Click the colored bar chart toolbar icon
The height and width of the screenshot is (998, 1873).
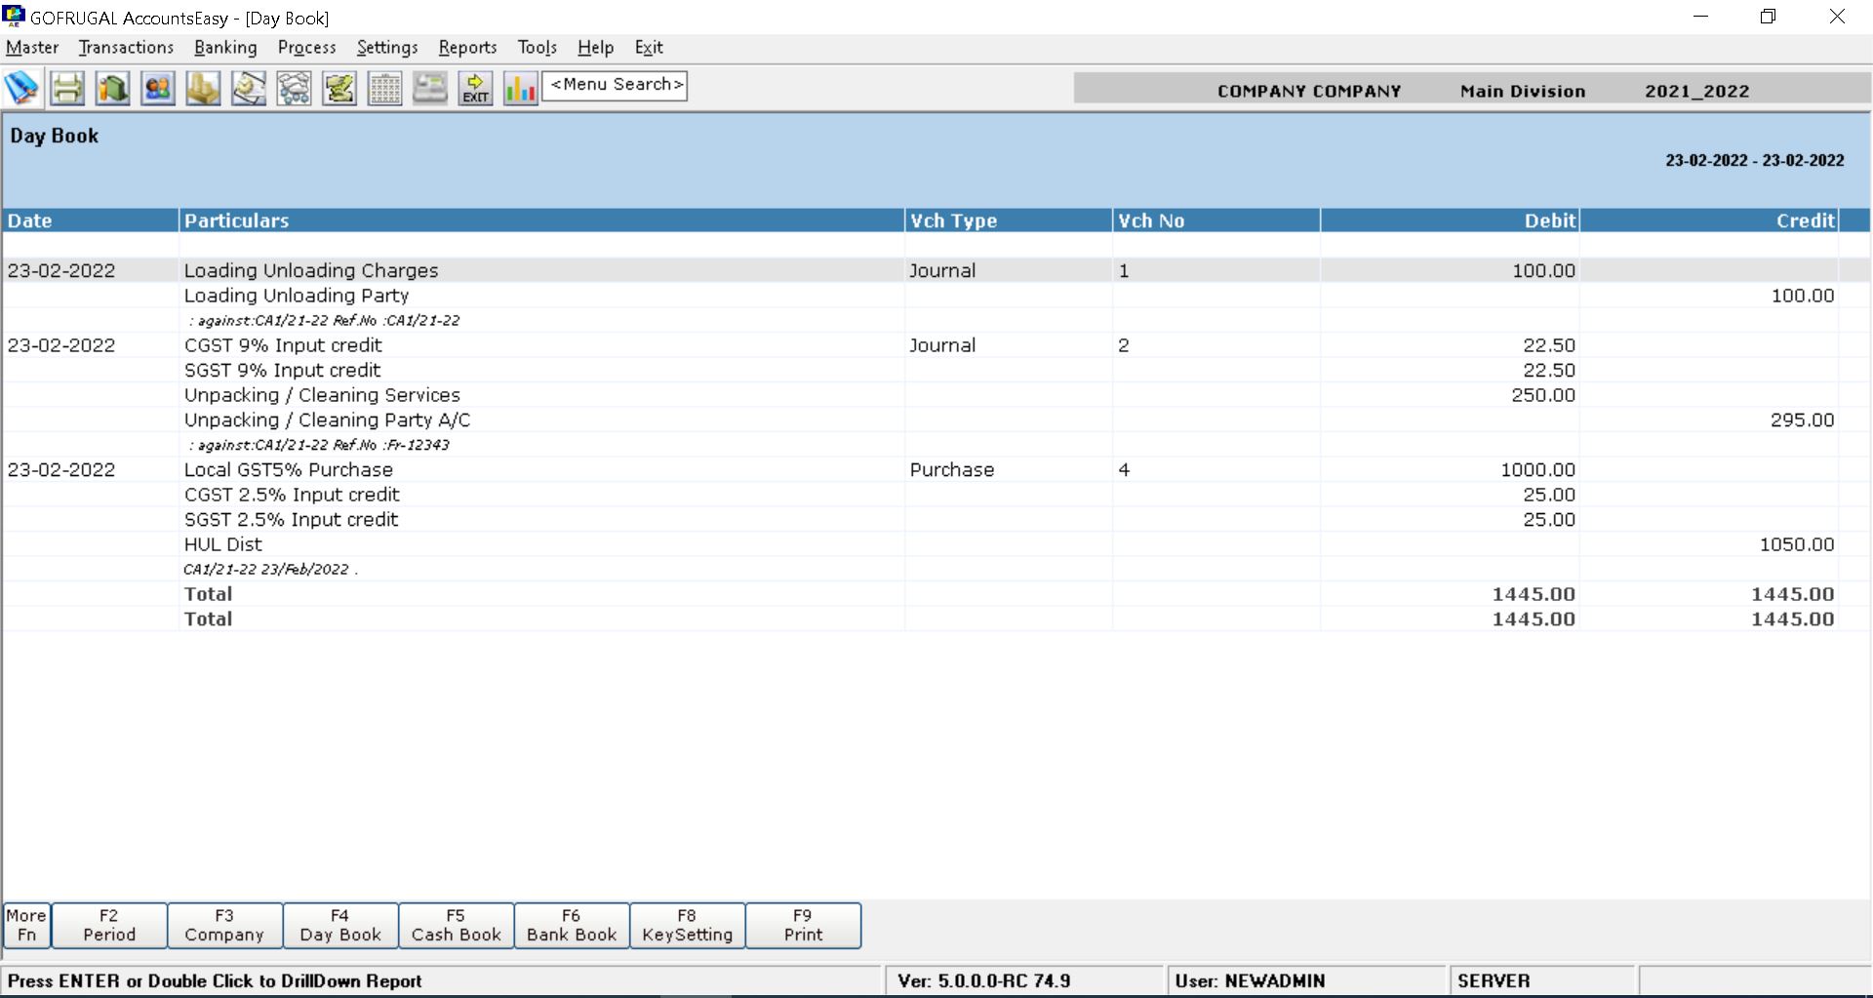pyautogui.click(x=521, y=88)
